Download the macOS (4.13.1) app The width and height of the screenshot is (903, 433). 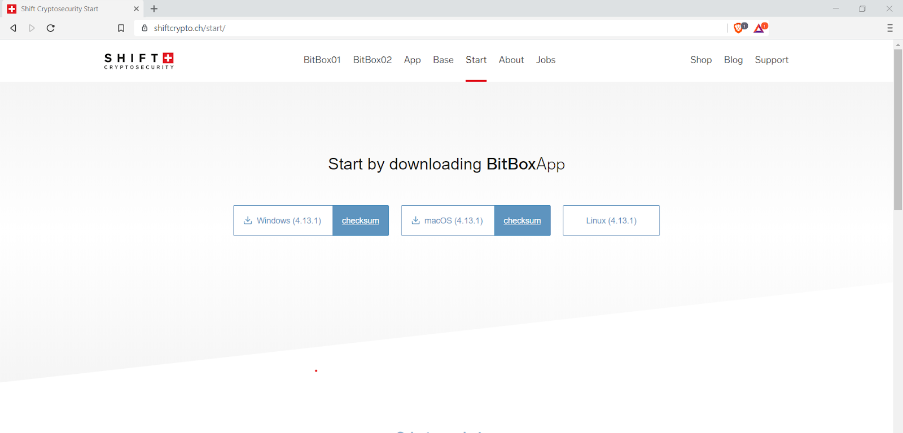[x=448, y=220]
